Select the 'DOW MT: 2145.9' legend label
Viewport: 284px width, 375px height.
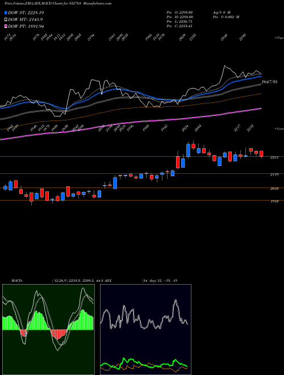26,19
